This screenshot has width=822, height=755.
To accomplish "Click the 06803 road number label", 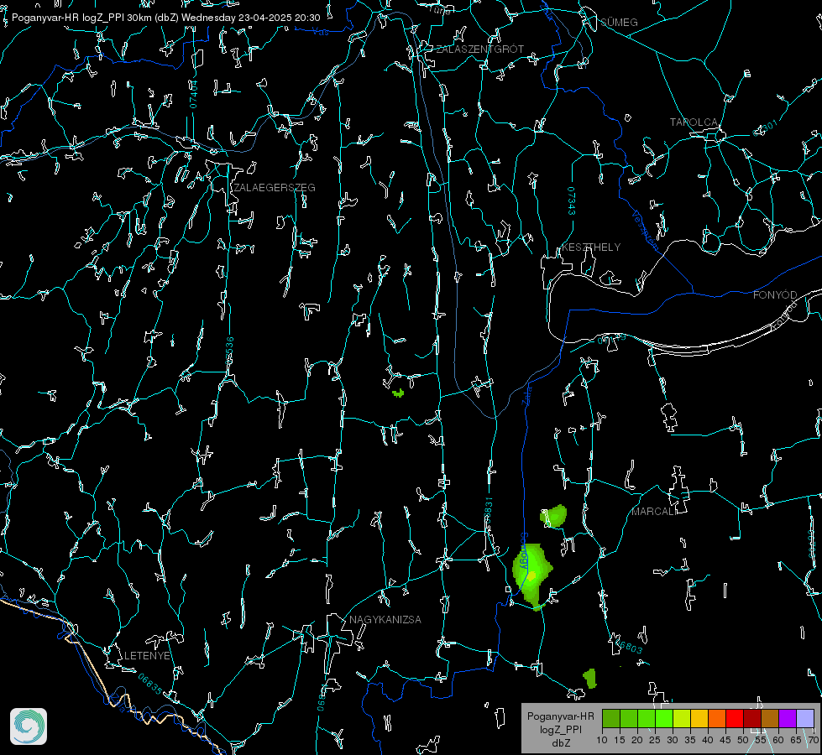I will pos(627,645).
